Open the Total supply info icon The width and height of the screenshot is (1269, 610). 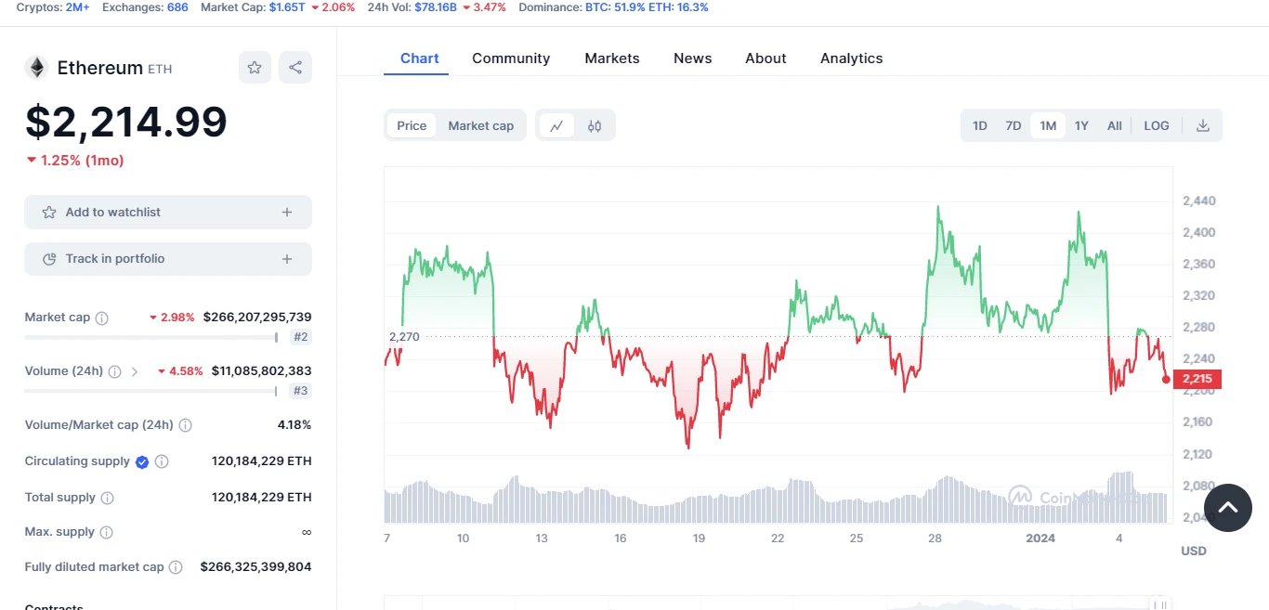click(107, 498)
